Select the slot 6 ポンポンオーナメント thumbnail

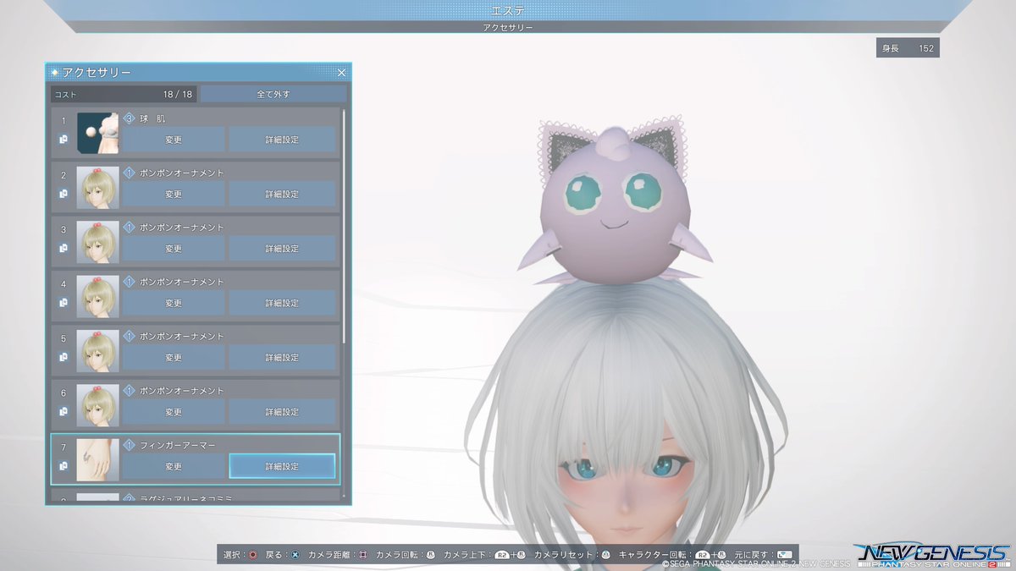coord(97,405)
